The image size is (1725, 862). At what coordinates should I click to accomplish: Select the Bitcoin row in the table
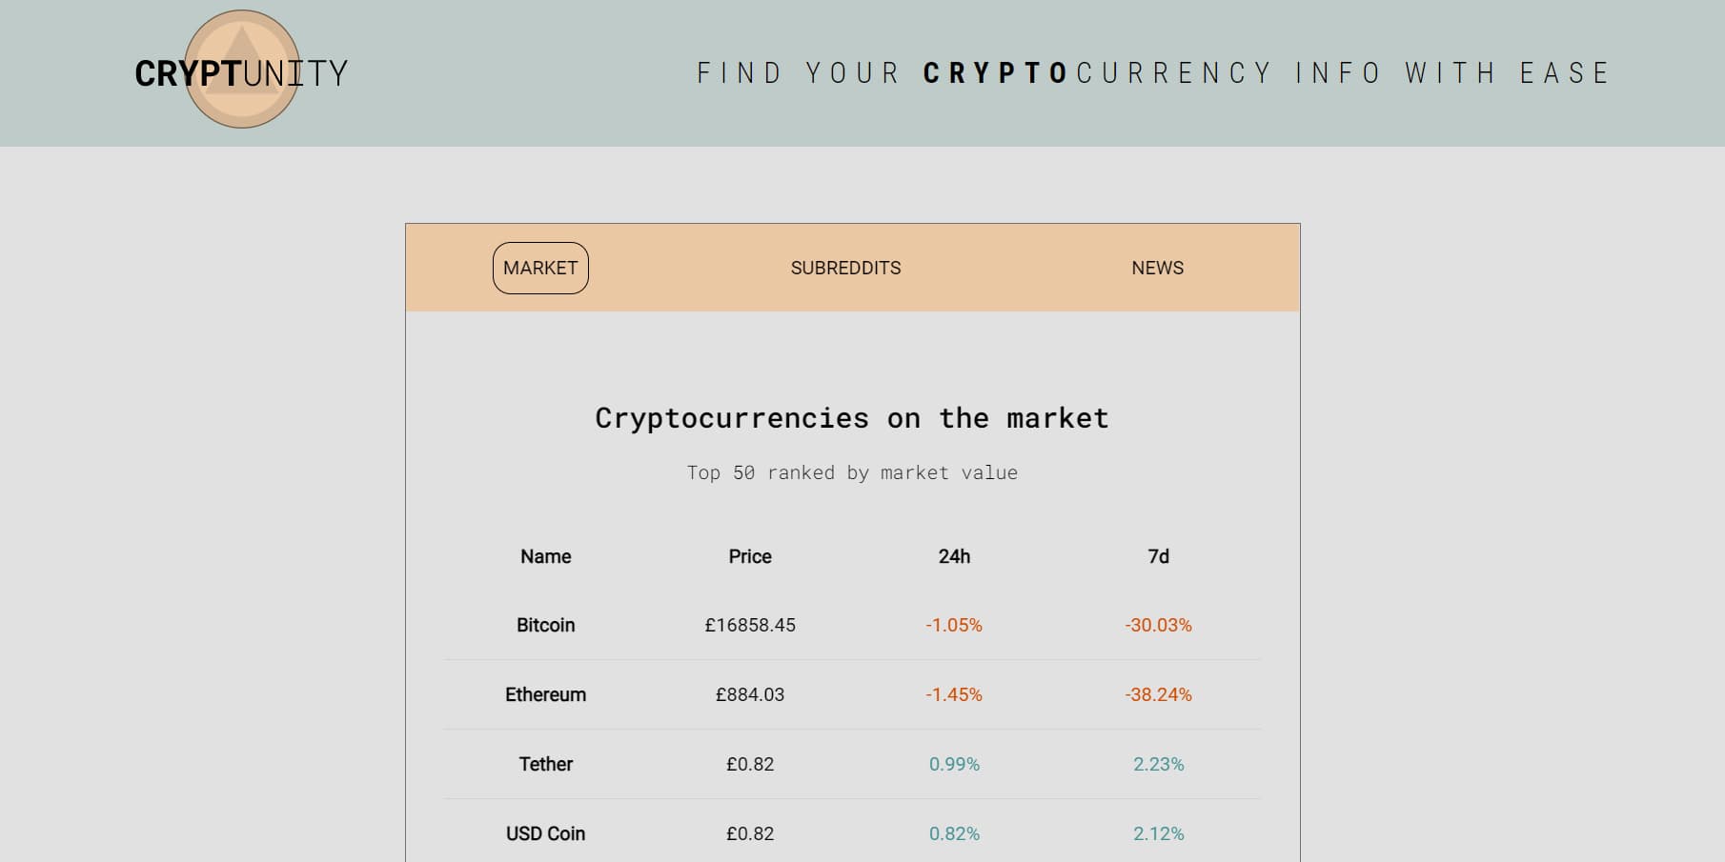click(x=544, y=626)
